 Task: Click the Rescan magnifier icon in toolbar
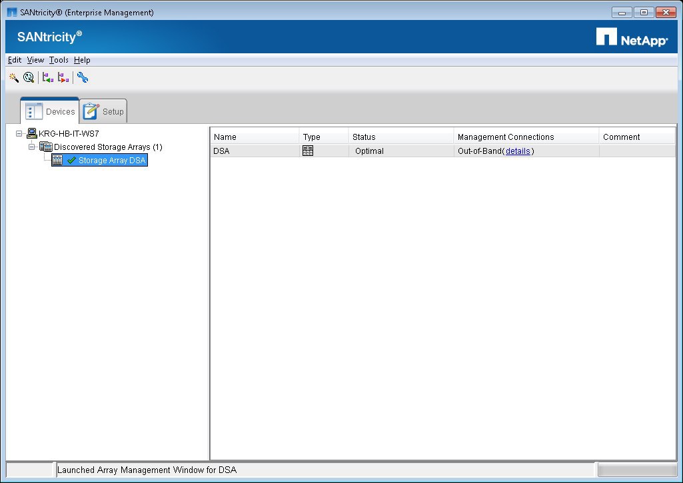[x=29, y=77]
